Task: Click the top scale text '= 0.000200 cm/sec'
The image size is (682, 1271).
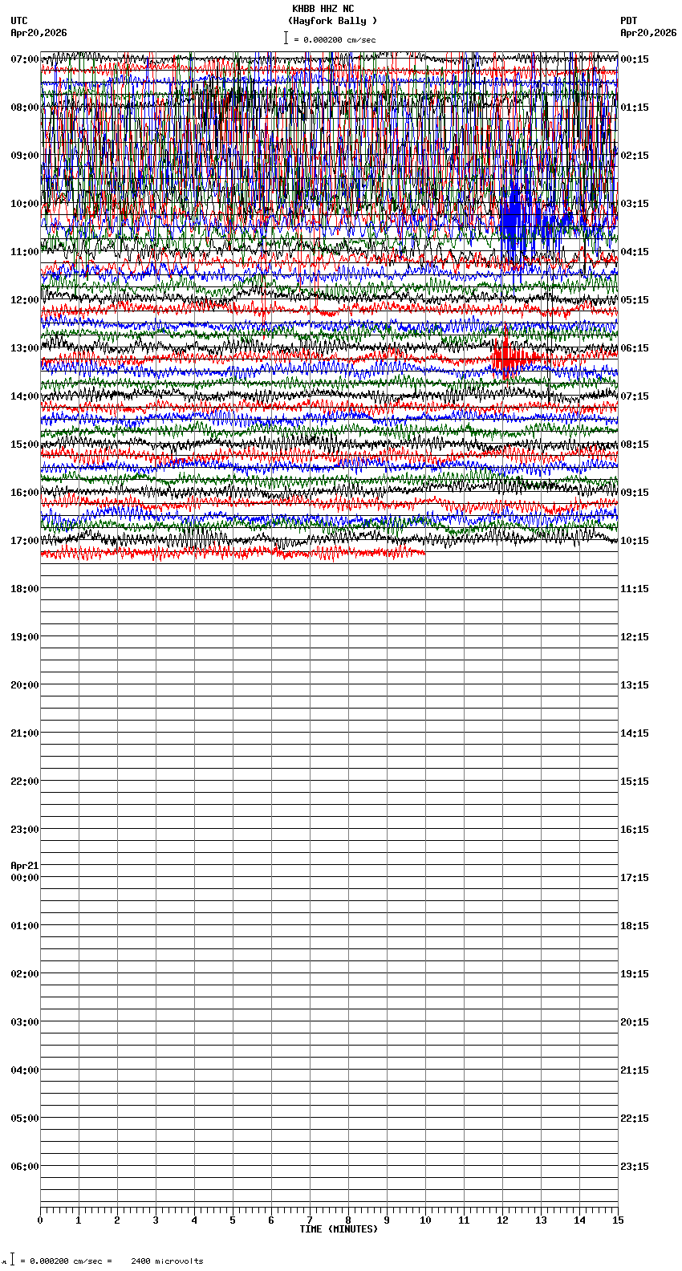Action: coord(335,39)
